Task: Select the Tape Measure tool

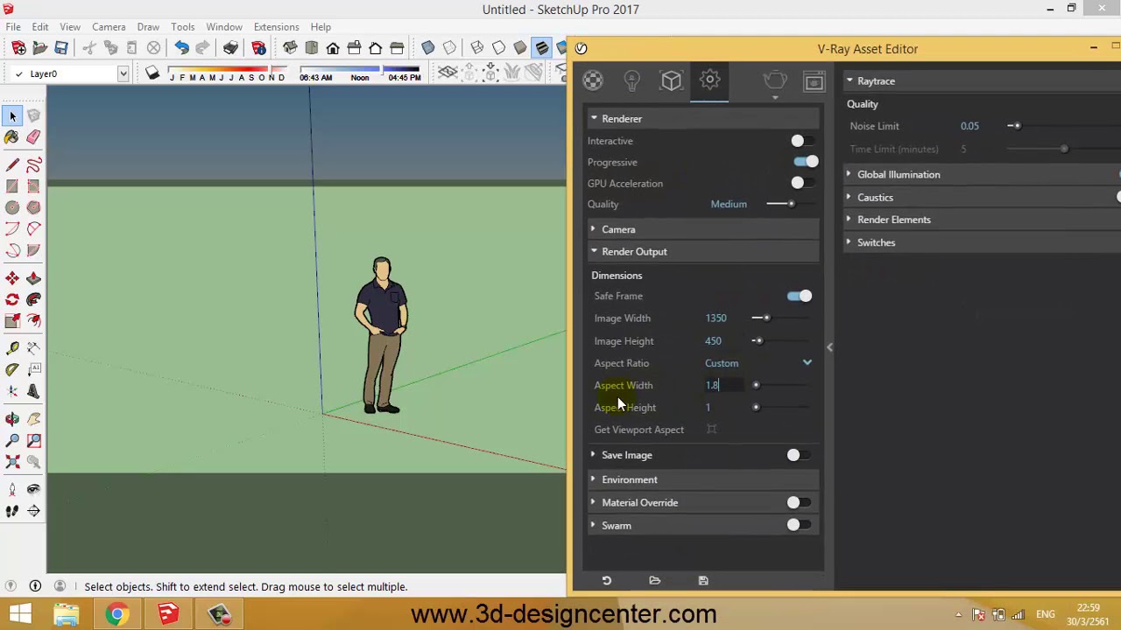Action: [x=12, y=348]
